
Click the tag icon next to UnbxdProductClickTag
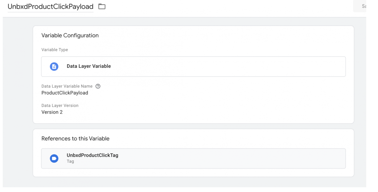pos(54,158)
